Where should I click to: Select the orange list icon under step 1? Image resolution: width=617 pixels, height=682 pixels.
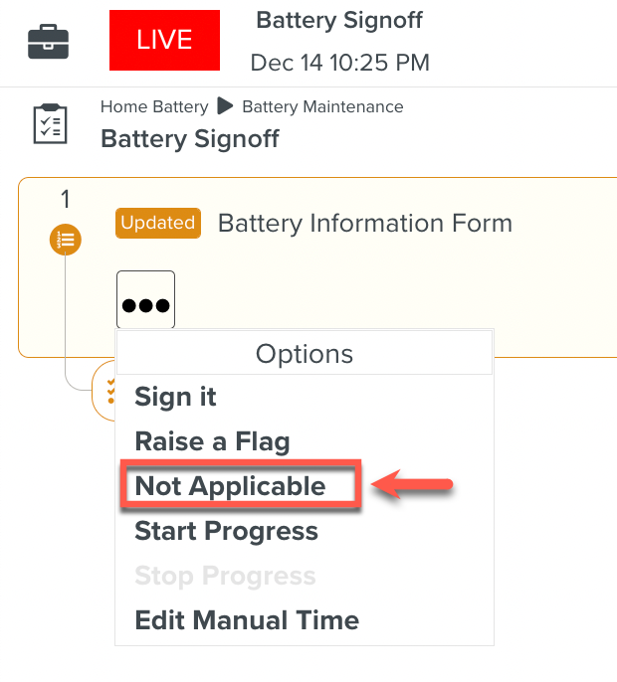66,239
